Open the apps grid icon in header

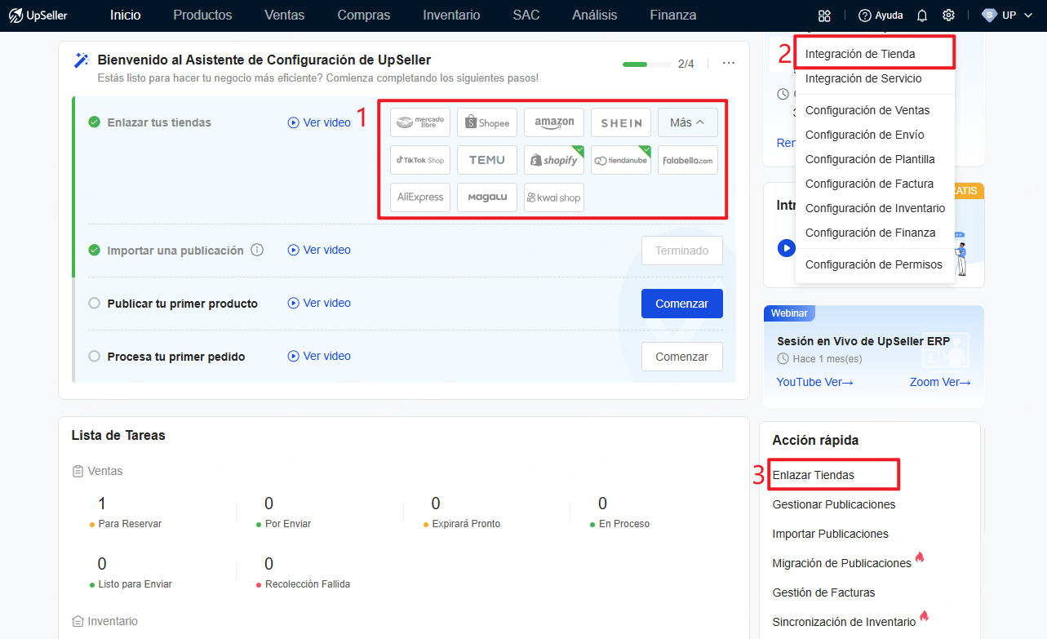tap(824, 16)
